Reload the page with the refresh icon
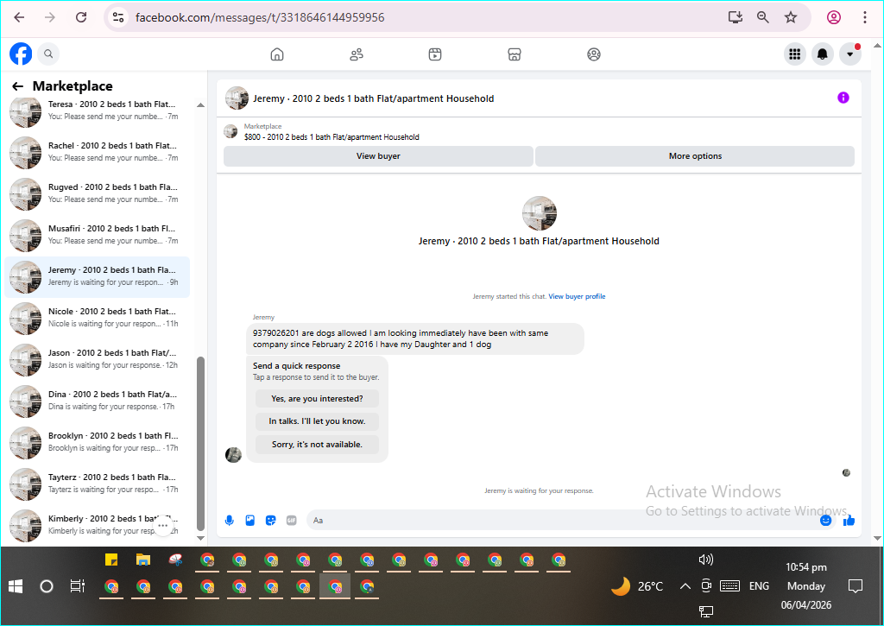The height and width of the screenshot is (626, 884). pos(81,17)
